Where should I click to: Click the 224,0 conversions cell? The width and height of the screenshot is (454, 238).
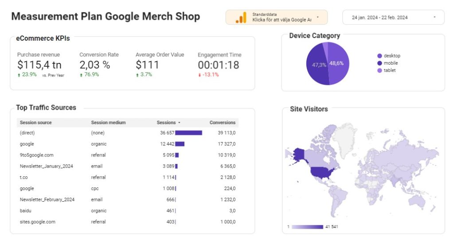coord(230,188)
